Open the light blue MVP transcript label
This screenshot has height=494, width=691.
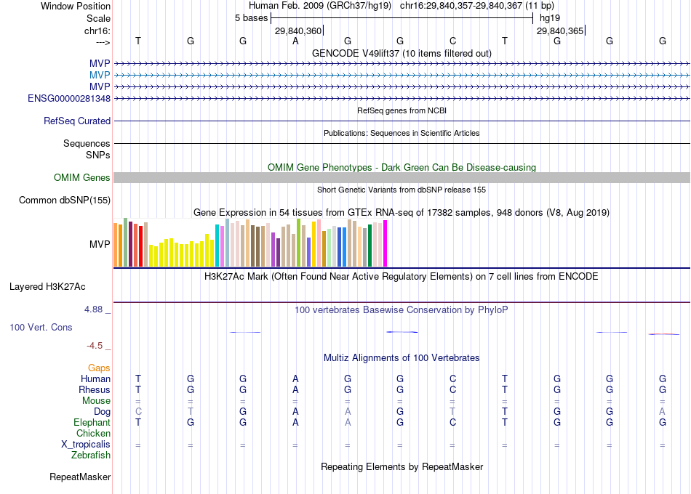[100, 75]
